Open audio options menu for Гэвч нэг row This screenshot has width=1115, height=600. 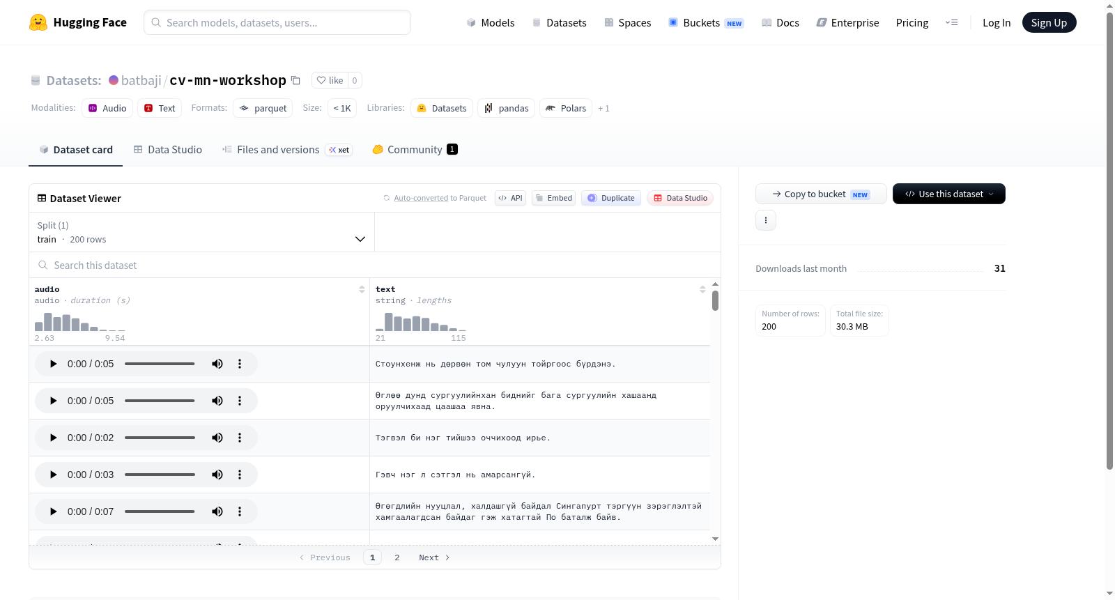240,475
